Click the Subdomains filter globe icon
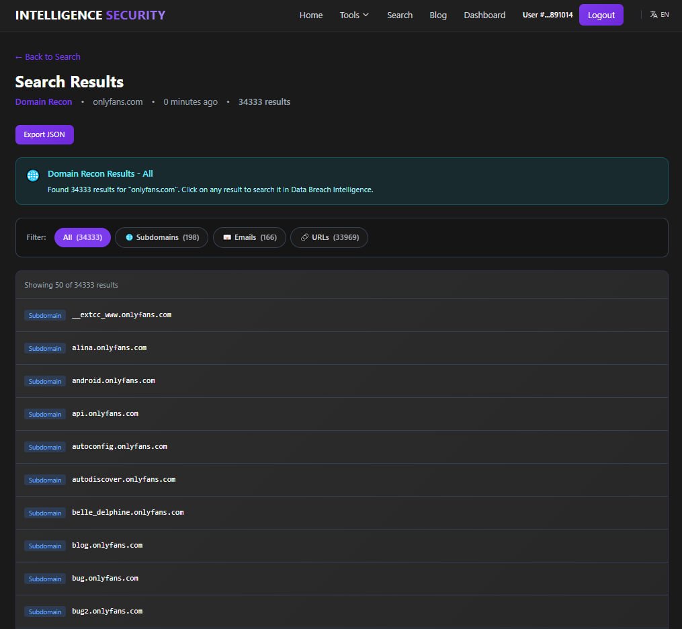Viewport: 682px width, 629px height. tap(129, 237)
